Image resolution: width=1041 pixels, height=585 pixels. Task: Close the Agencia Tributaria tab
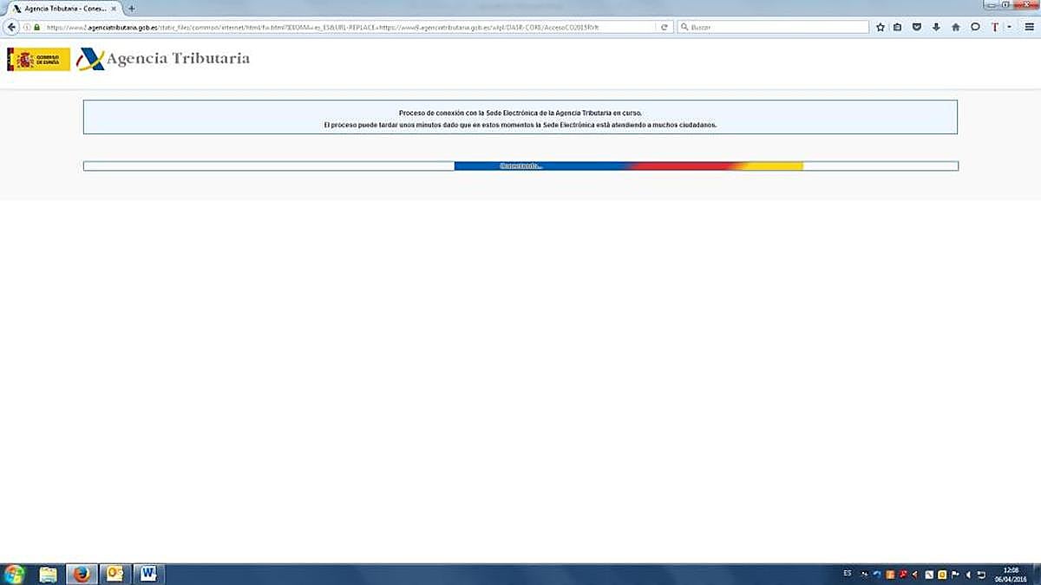114,9
